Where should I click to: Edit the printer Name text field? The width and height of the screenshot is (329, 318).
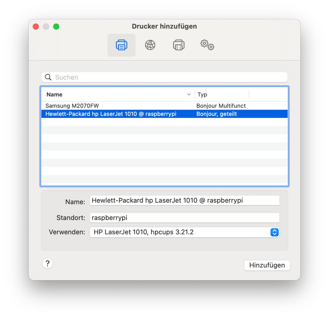click(185, 200)
